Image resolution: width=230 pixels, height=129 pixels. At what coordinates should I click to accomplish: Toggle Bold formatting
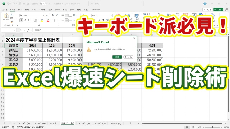click(21, 20)
